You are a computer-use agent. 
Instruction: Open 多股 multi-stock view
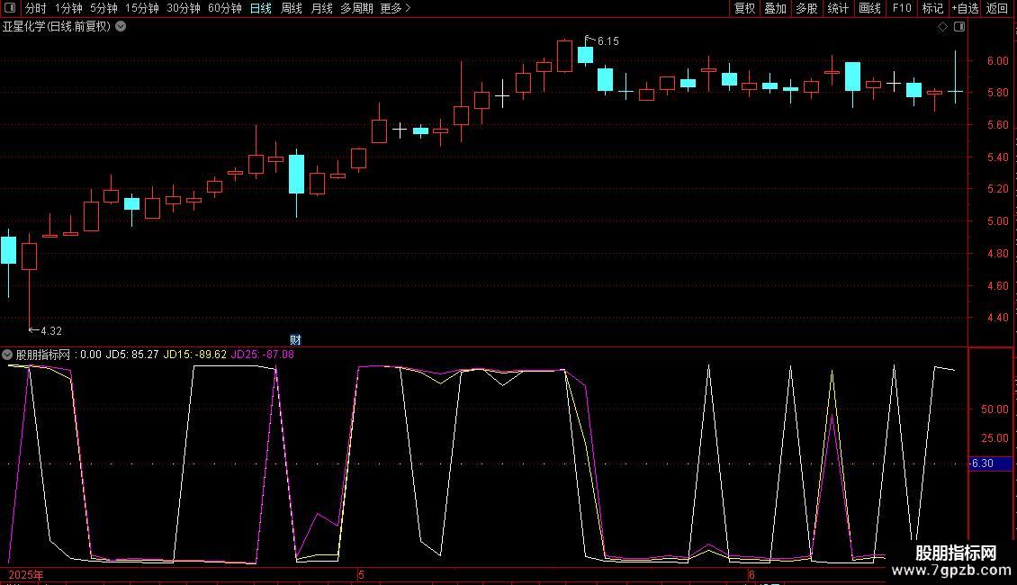(807, 8)
